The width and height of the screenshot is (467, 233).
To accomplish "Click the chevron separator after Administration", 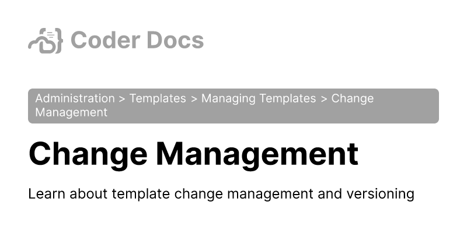I will point(122,99).
